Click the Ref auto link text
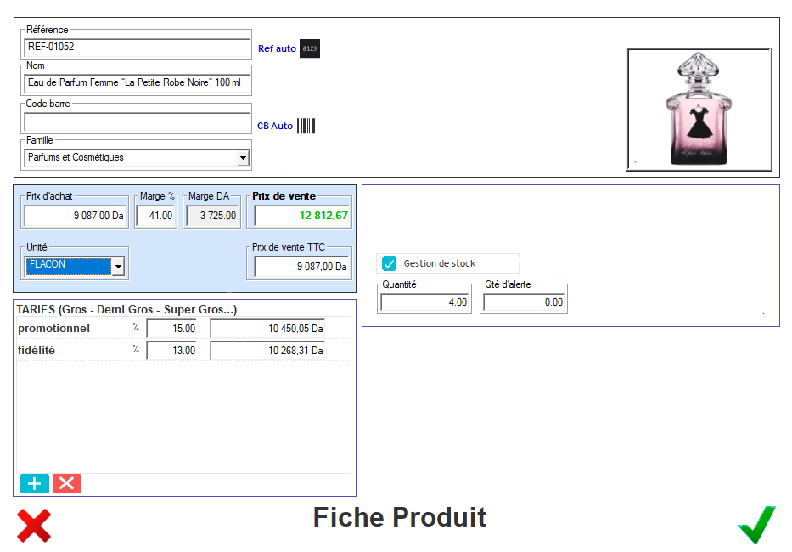Image resolution: width=792 pixels, height=552 pixels. click(x=277, y=48)
